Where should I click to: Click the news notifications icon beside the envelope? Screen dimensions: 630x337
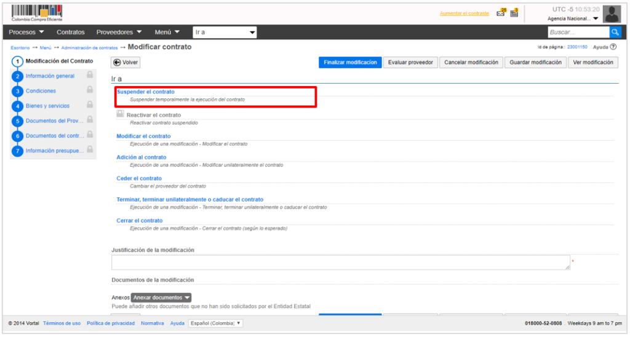click(x=514, y=13)
